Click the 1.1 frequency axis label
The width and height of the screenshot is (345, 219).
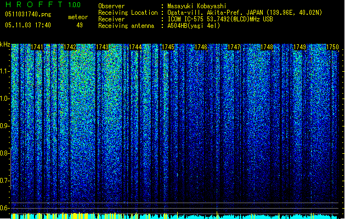[x=4, y=71]
